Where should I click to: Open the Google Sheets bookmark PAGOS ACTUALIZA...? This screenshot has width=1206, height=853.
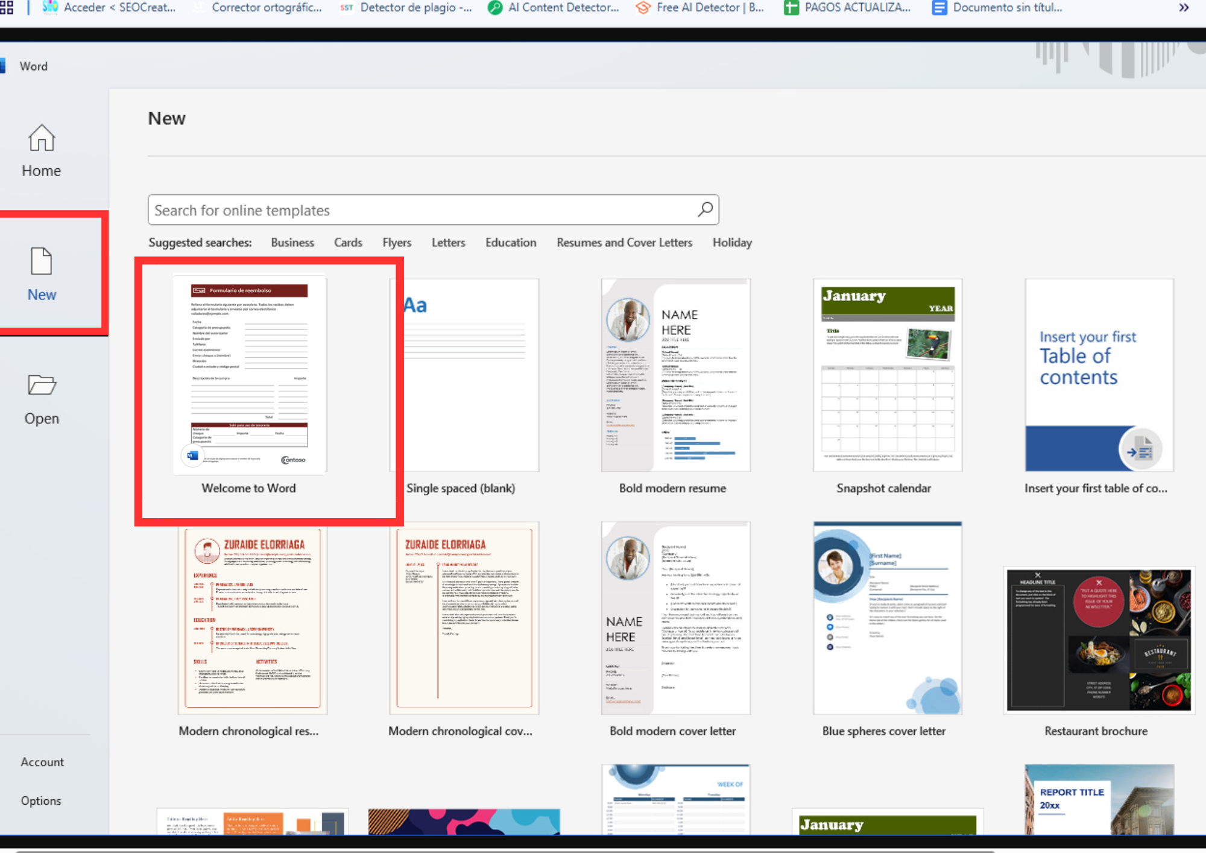click(847, 7)
